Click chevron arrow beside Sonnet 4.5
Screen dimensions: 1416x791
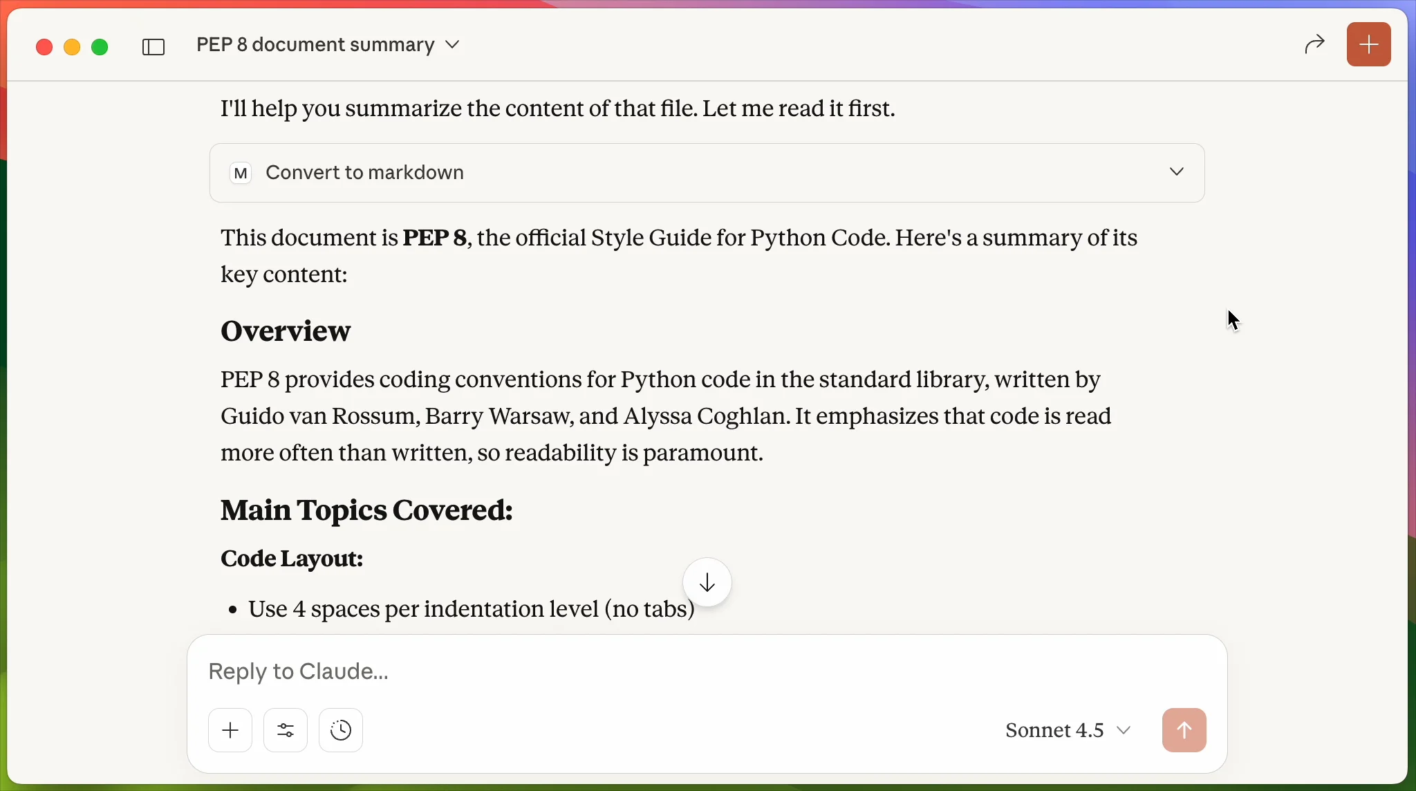tap(1124, 730)
